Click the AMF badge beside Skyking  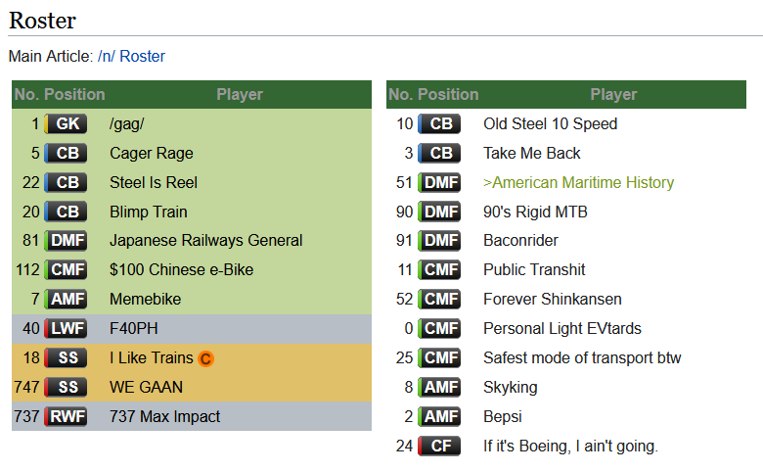tap(439, 387)
